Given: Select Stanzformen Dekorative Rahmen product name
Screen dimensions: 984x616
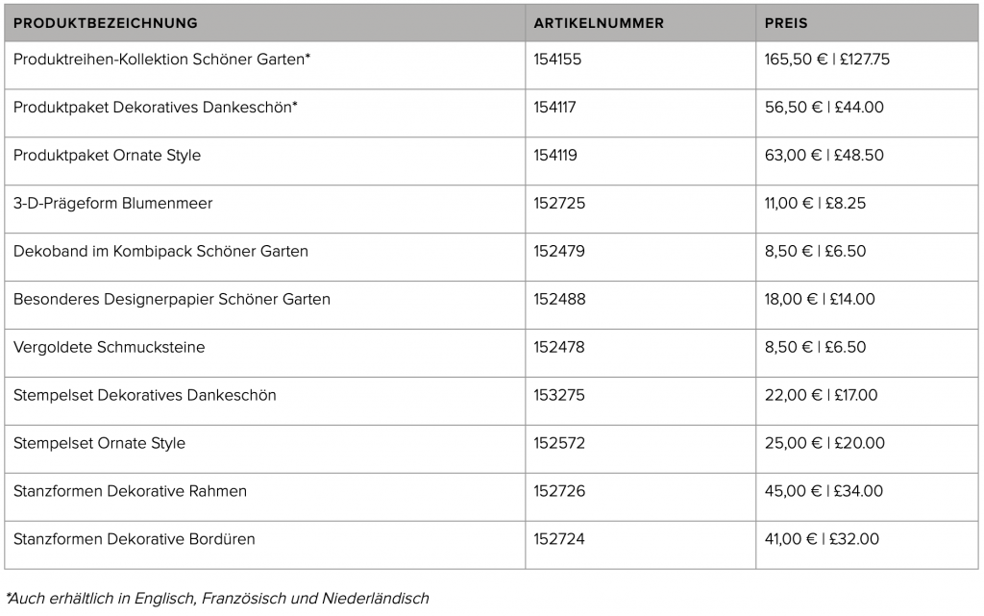Looking at the screenshot, I should point(130,491).
